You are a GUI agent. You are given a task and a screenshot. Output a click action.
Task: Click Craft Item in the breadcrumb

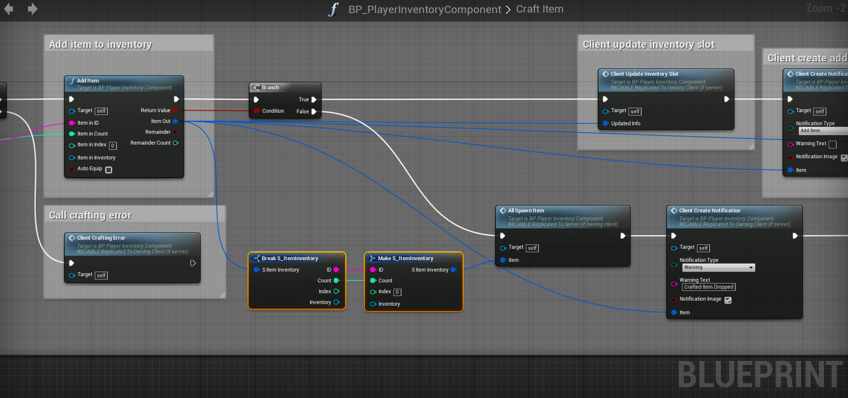coord(539,10)
